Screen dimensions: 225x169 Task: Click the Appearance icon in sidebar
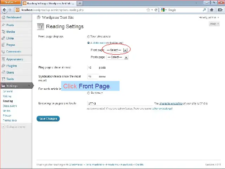point(3,59)
